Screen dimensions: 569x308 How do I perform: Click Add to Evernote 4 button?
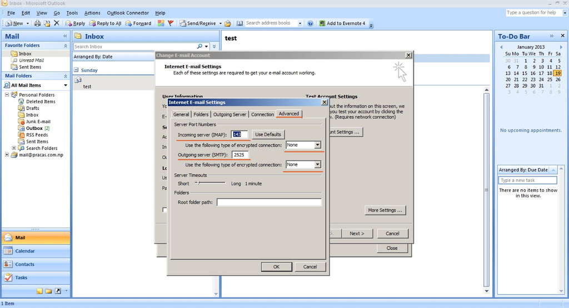342,23
